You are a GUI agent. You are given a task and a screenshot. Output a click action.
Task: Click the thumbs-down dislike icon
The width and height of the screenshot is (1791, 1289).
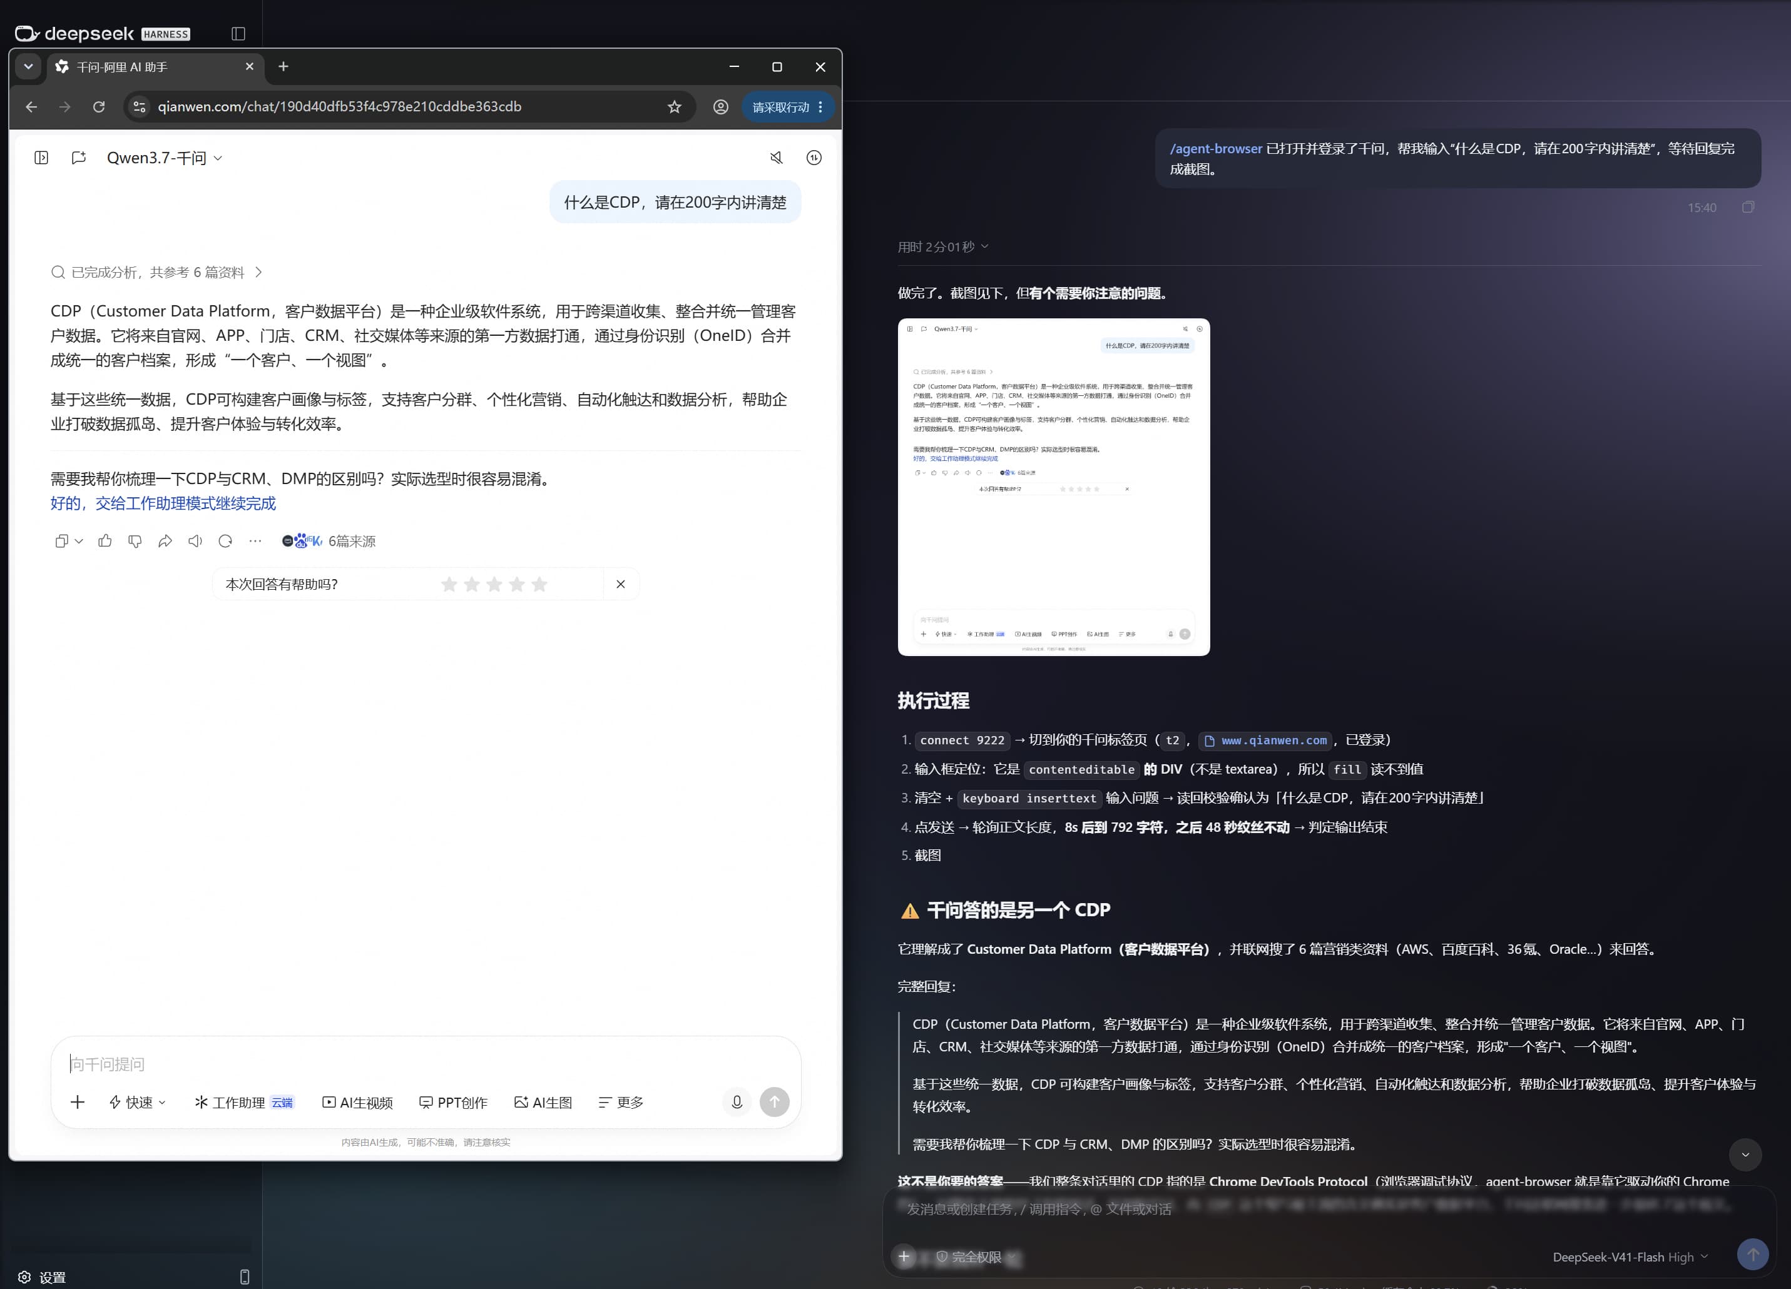coord(135,541)
